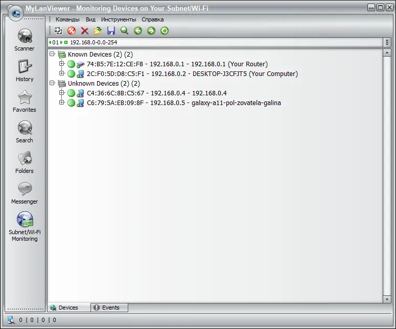
Task: Click the scrollbar down arrow
Action: tap(387, 299)
